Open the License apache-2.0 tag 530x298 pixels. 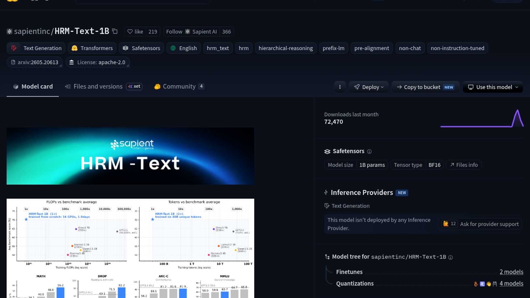pos(98,62)
